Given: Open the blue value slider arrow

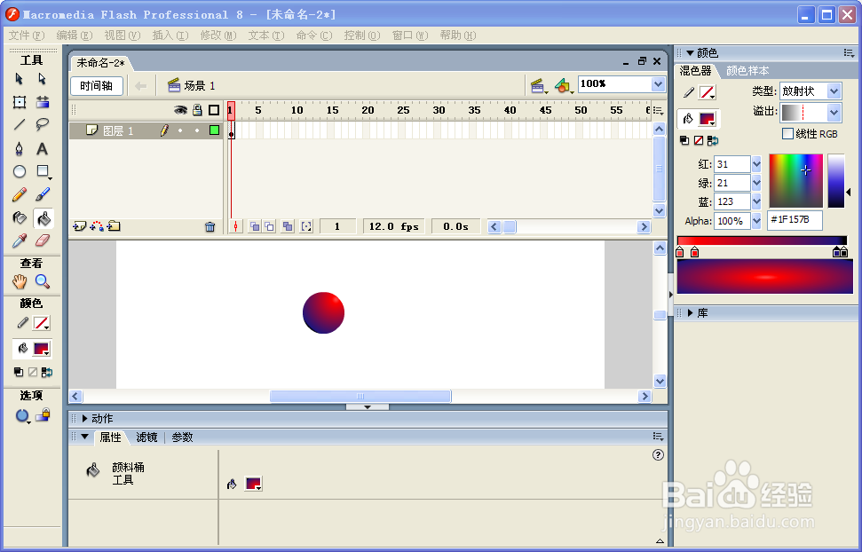Looking at the screenshot, I should click(x=756, y=201).
